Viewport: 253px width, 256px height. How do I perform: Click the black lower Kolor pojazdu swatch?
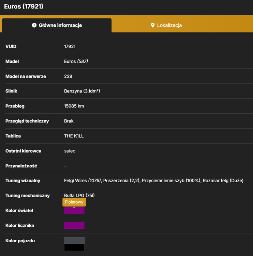click(x=74, y=247)
